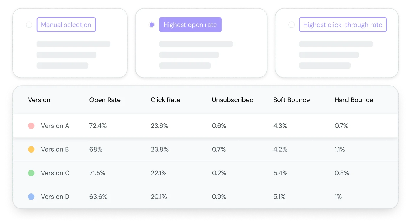Click the Version column header
411x222 pixels.
tap(39, 100)
